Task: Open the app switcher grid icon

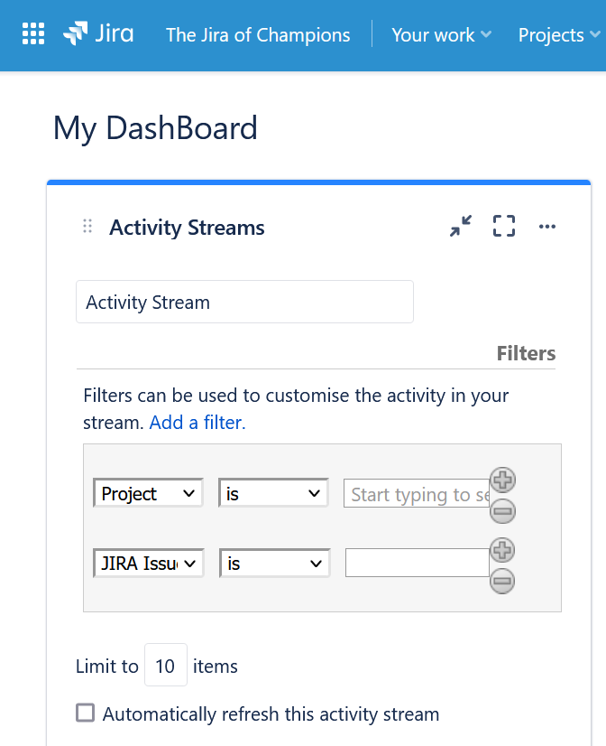Action: click(x=33, y=33)
